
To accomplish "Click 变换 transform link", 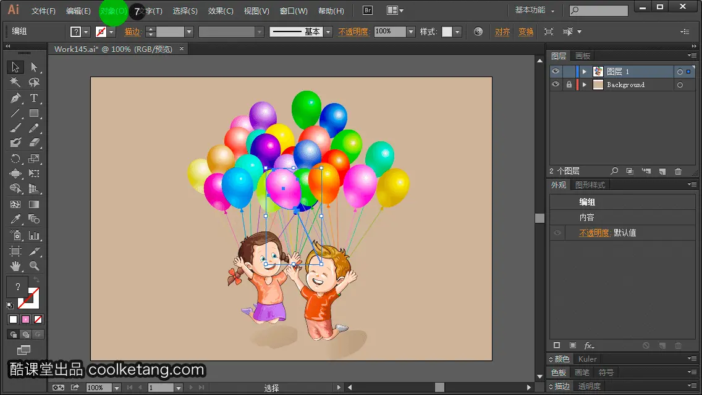I will point(526,31).
